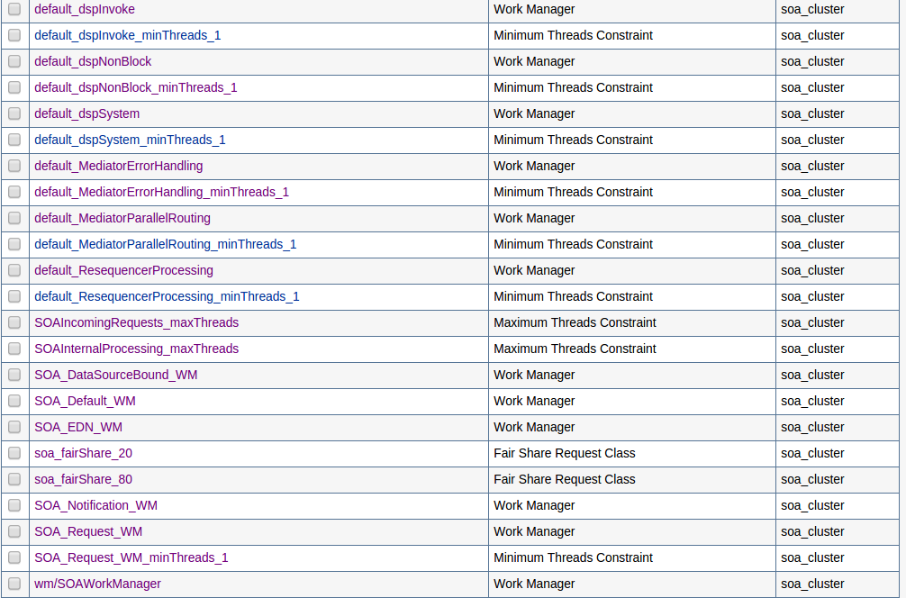Viewport: 906px width, 598px height.
Task: Tick the default_dspSystem row checkbox
Action: [14, 113]
